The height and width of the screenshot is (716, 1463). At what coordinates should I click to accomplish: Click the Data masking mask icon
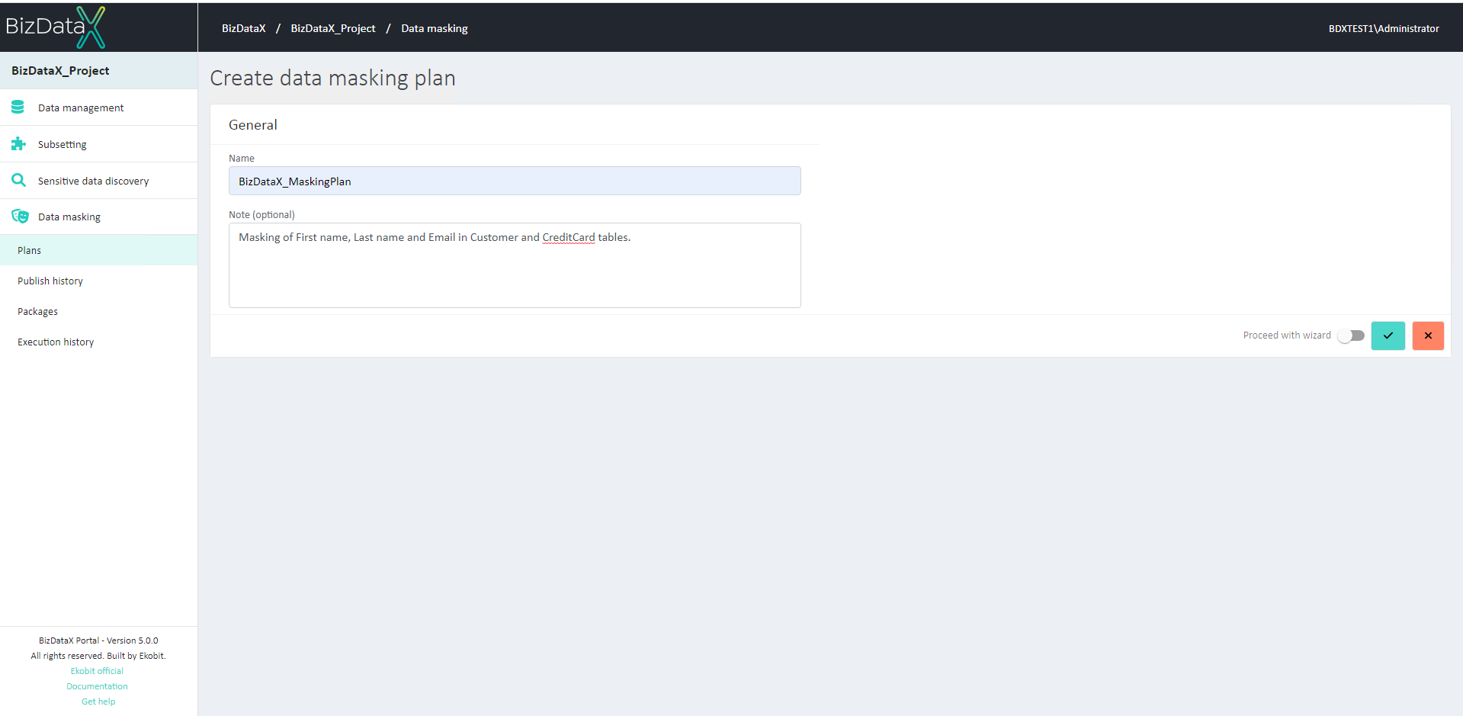coord(20,217)
